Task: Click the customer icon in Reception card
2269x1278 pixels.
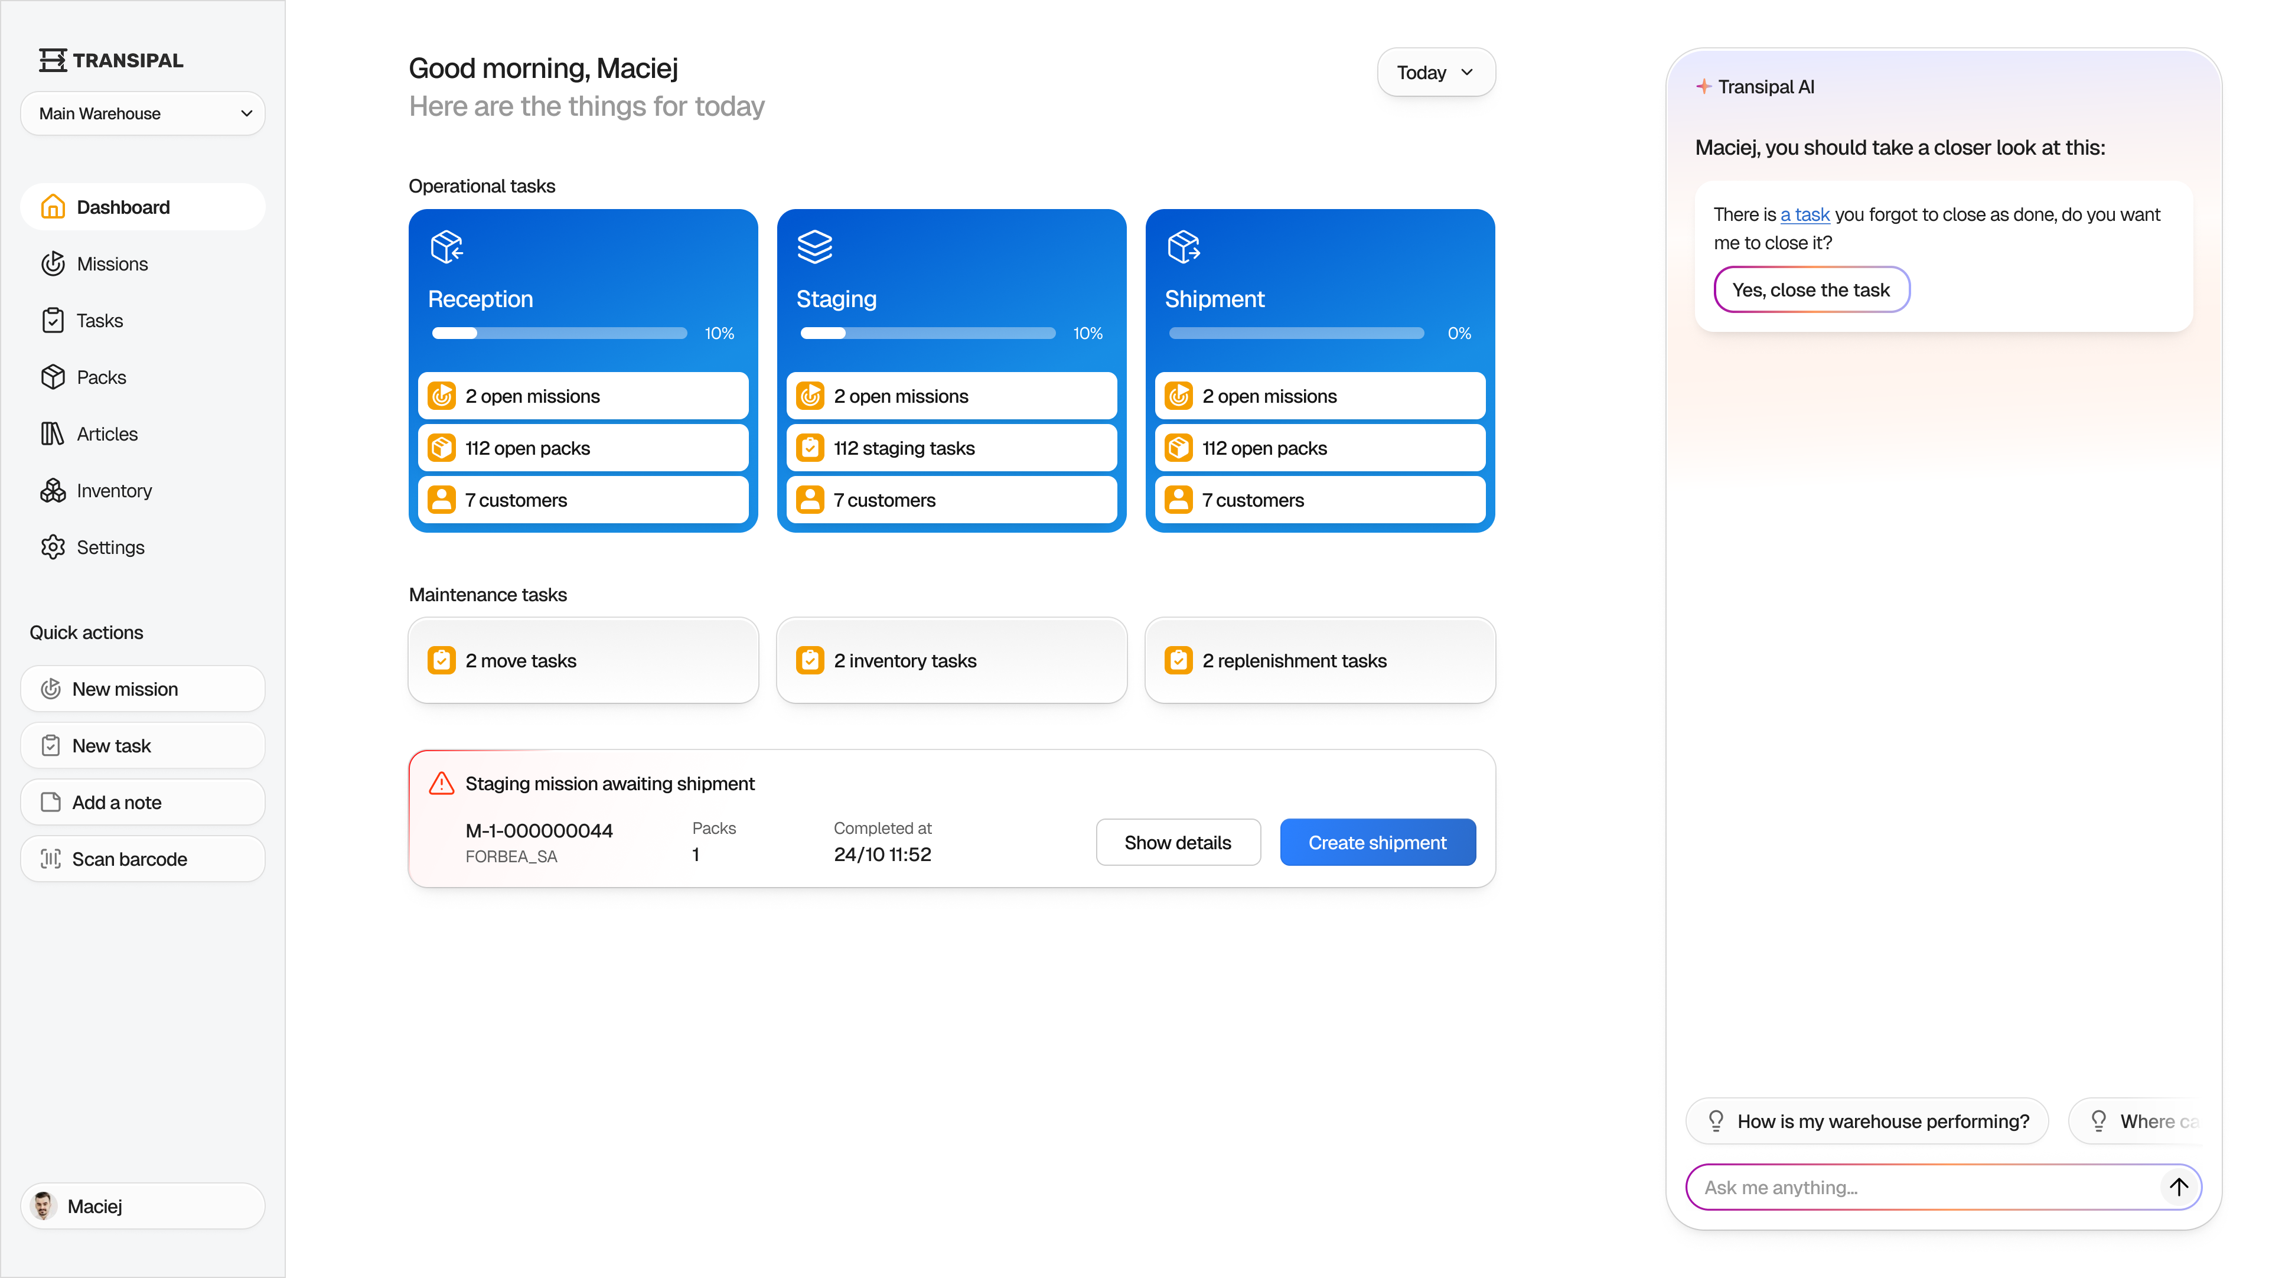Action: 441,500
